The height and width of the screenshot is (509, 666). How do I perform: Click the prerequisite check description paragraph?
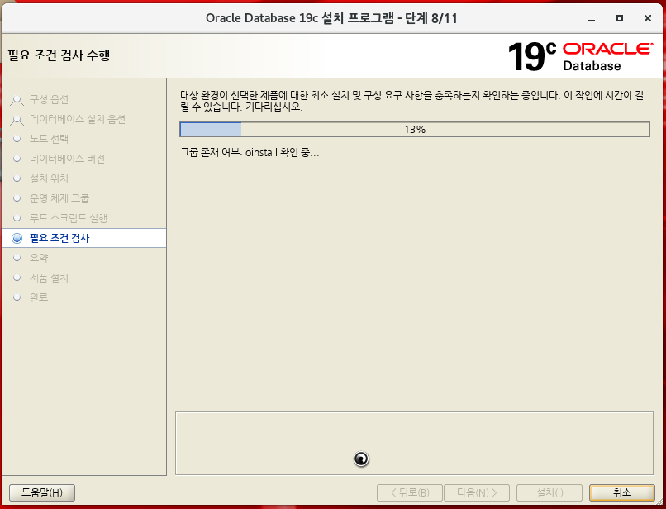411,101
